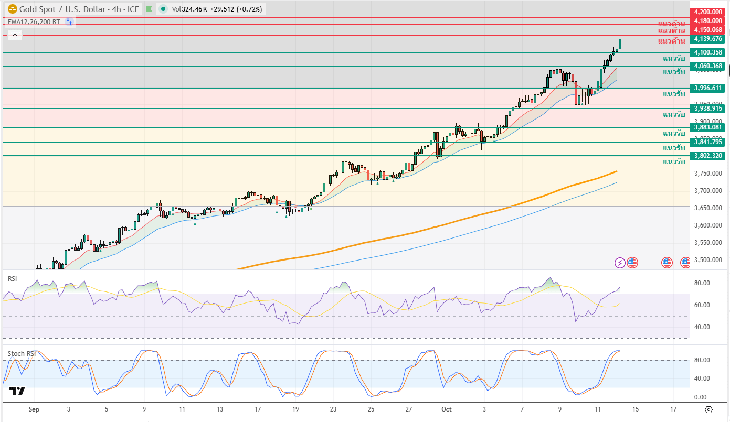Screen dimensions: 730x422
Task: Click the Vol 324.46 K volume legend
Action: pyautogui.click(x=190, y=9)
